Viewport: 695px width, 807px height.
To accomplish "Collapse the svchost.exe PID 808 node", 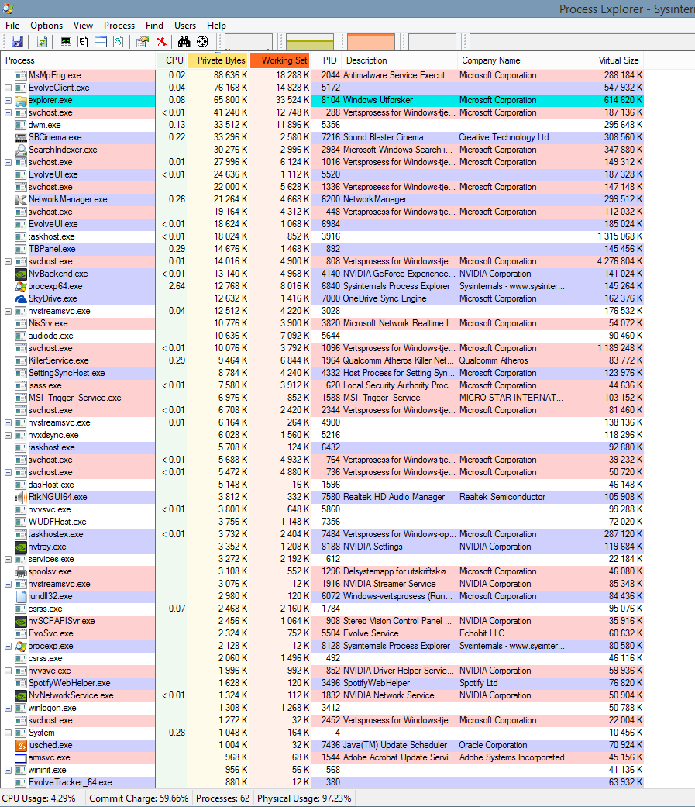I will point(9,261).
